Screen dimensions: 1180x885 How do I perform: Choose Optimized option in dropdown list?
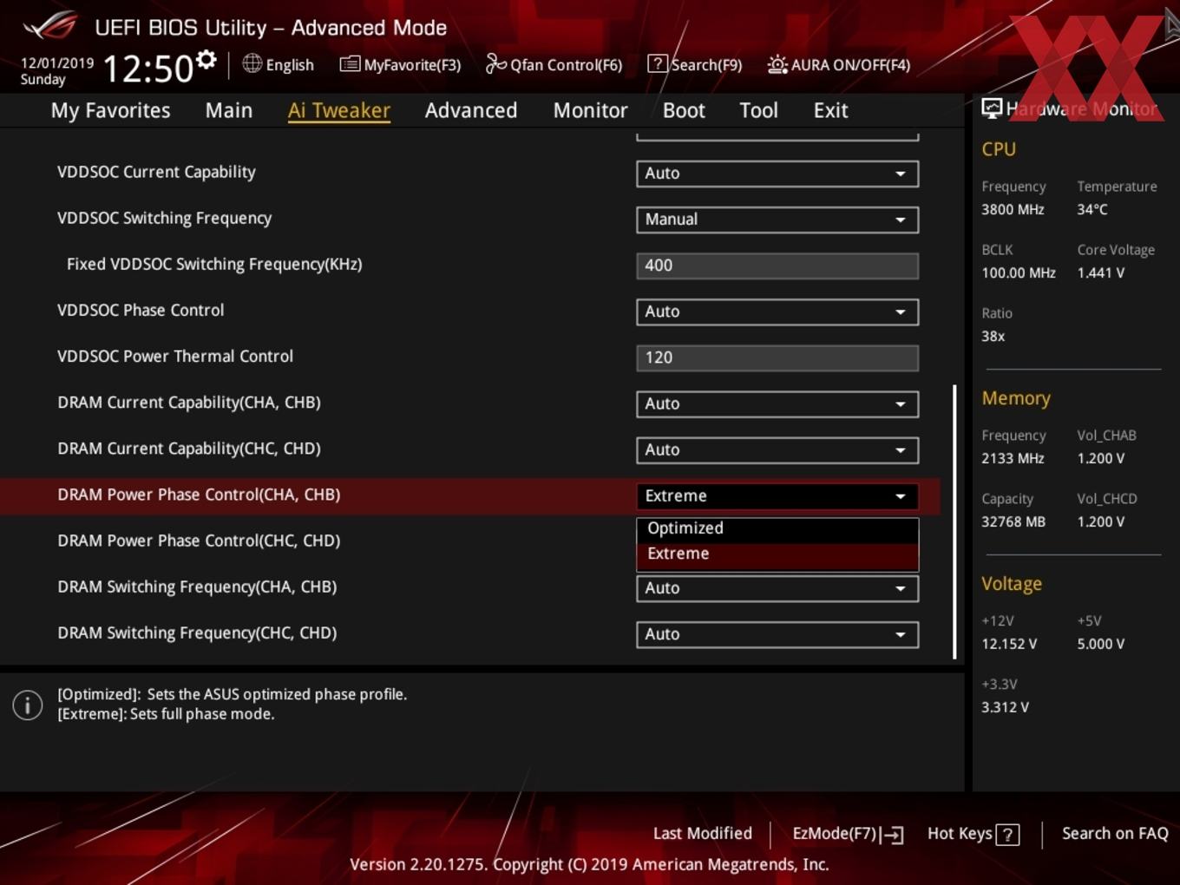[x=777, y=528]
